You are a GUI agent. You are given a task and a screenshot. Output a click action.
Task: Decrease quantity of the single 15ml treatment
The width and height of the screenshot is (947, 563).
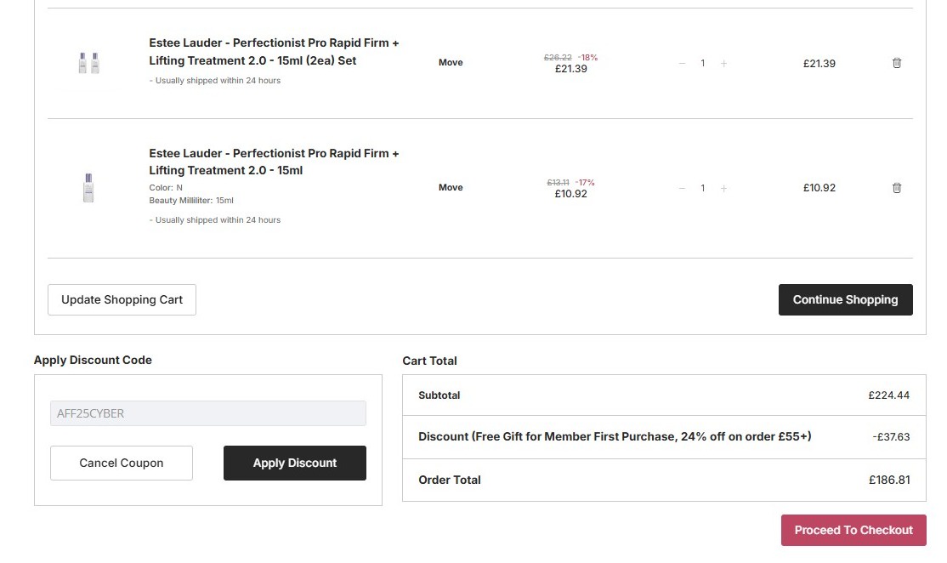[682, 188]
